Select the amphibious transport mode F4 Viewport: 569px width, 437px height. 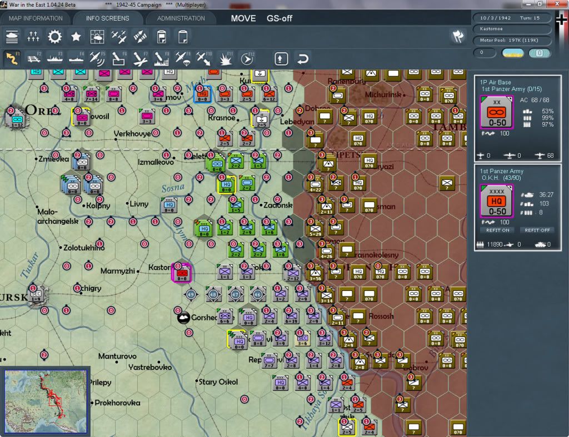(76, 58)
